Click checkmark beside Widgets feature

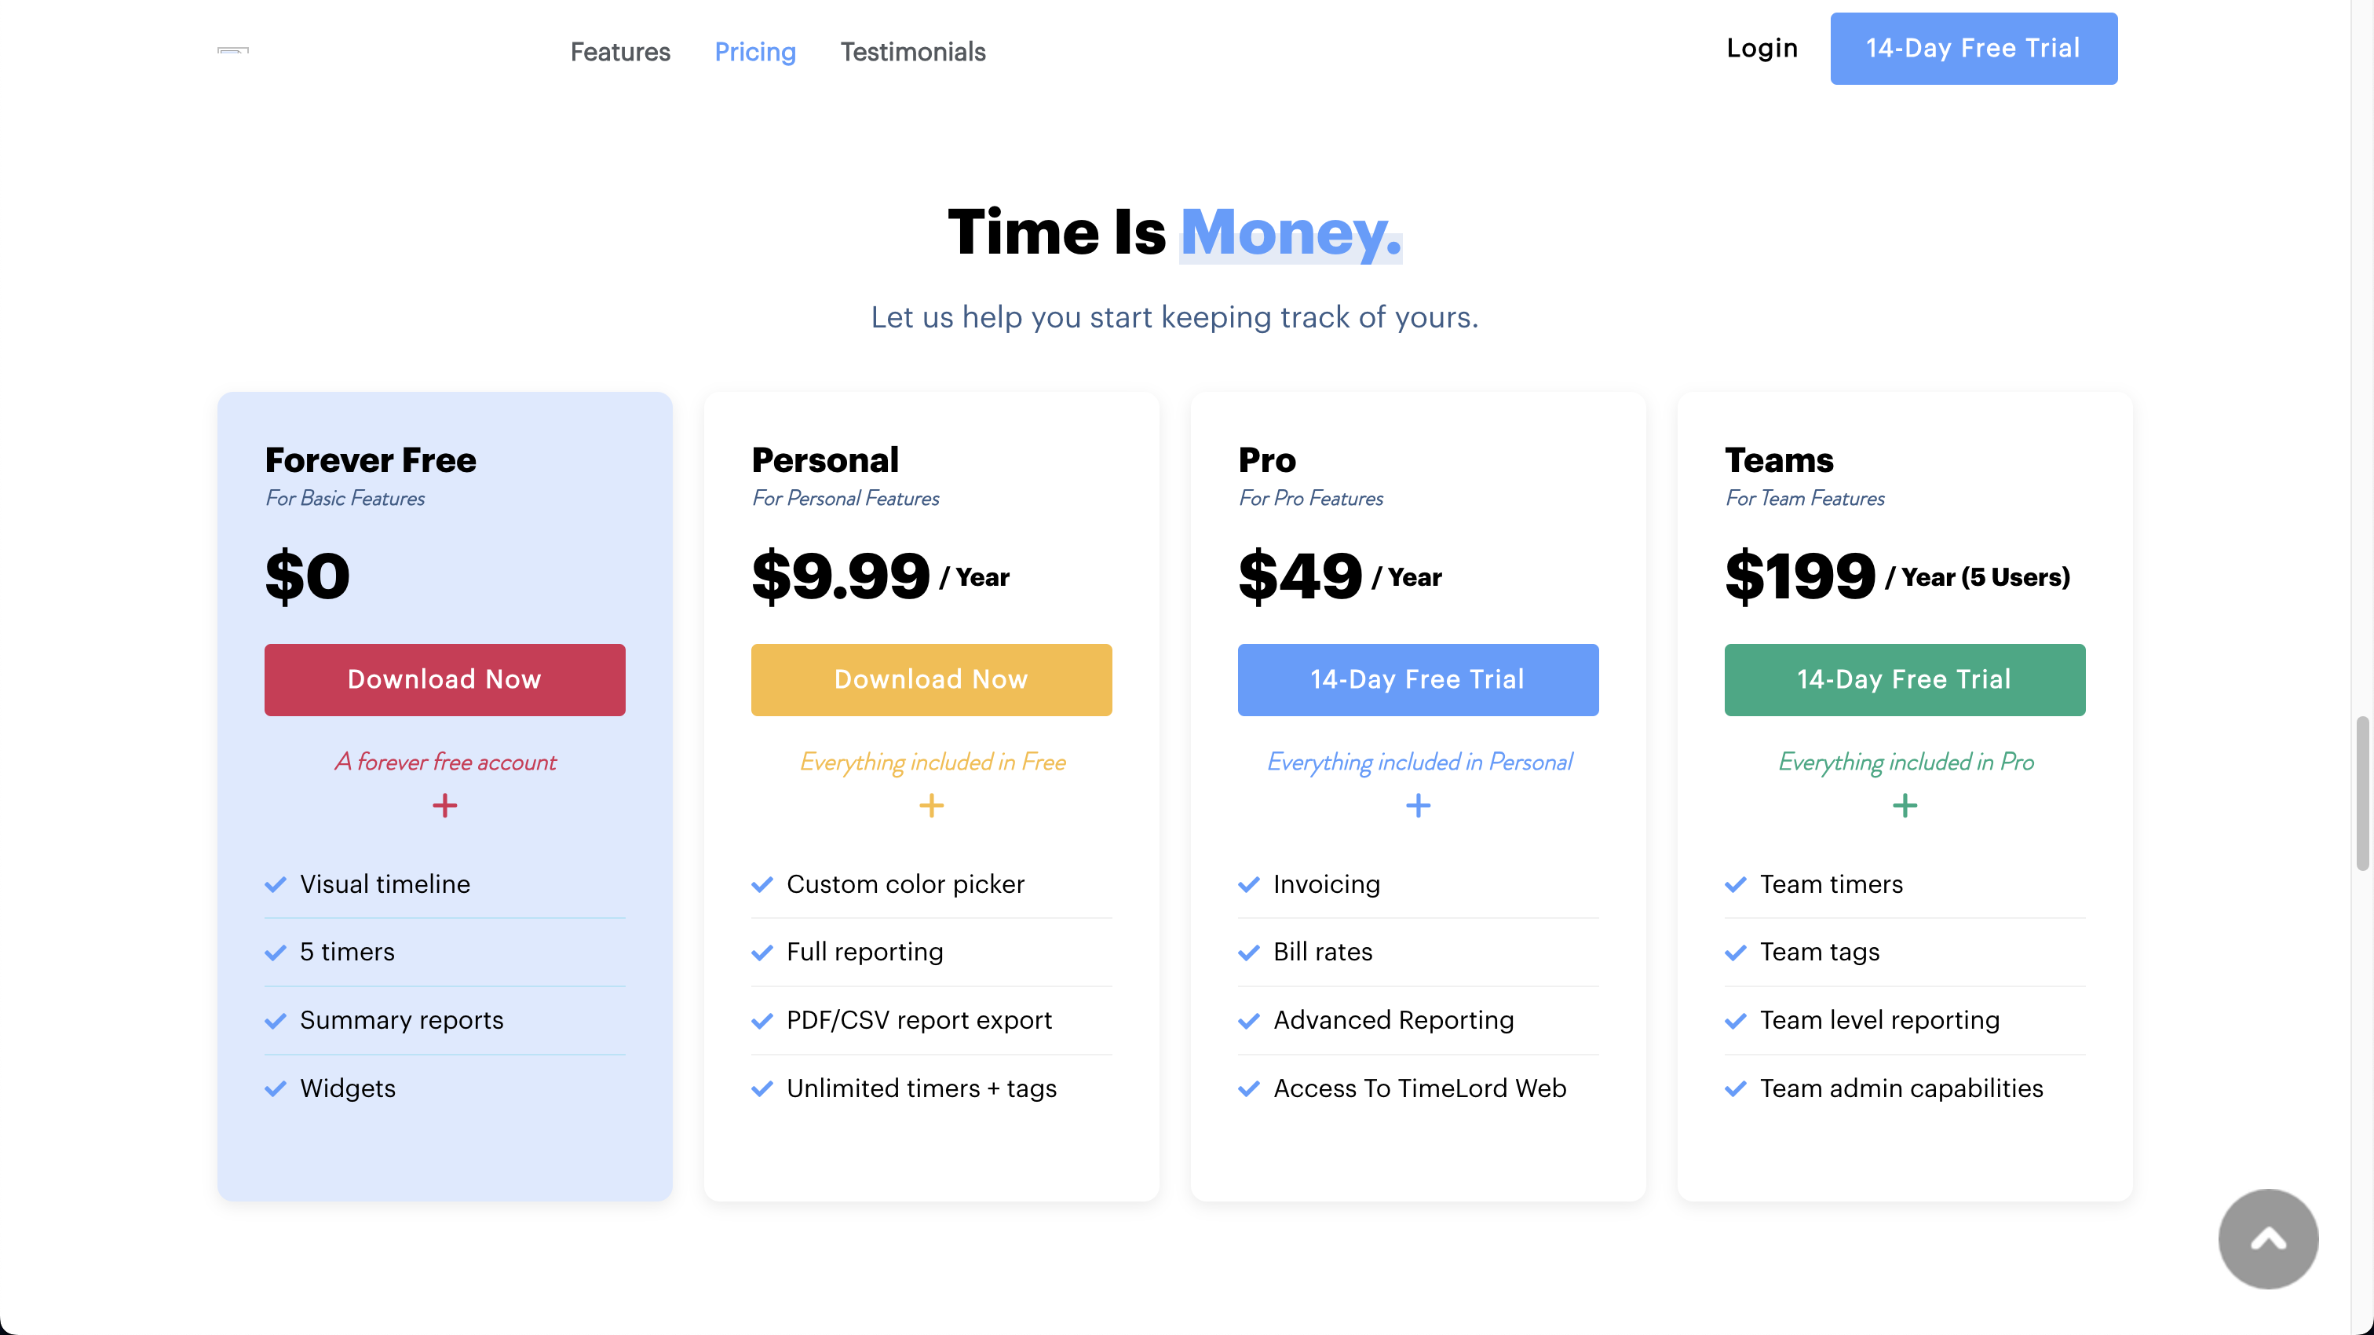[x=275, y=1089]
